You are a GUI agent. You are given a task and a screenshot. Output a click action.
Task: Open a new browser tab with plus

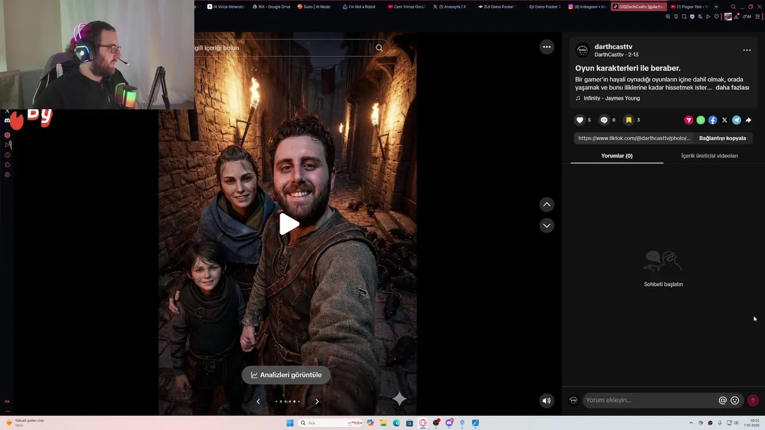(716, 7)
